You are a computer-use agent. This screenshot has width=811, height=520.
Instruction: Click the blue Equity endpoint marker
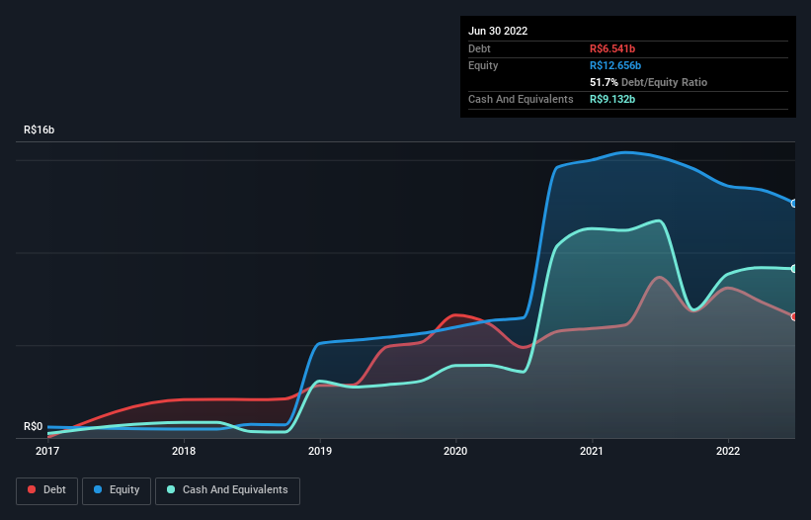(794, 204)
